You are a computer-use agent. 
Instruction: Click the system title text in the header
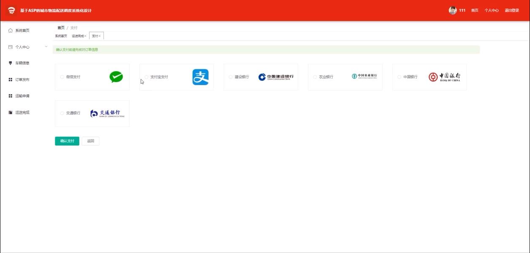pyautogui.click(x=56, y=11)
